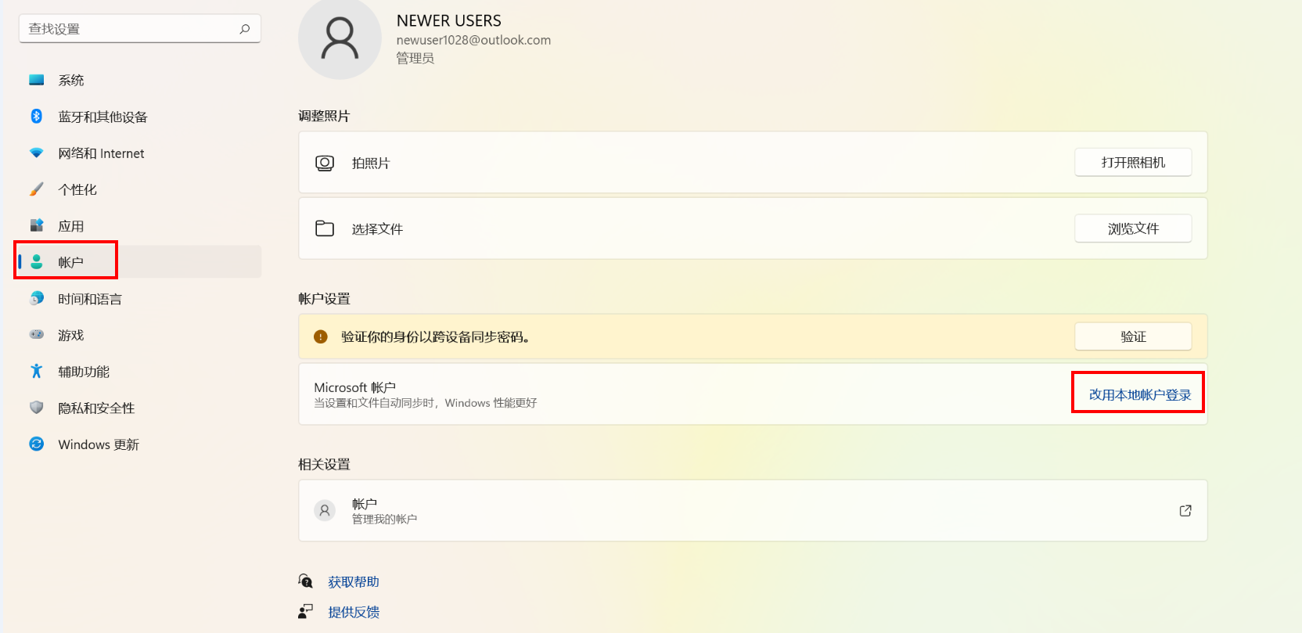Click the 拍照片 label text
Screen dimensions: 1302x633
pyautogui.click(x=371, y=163)
